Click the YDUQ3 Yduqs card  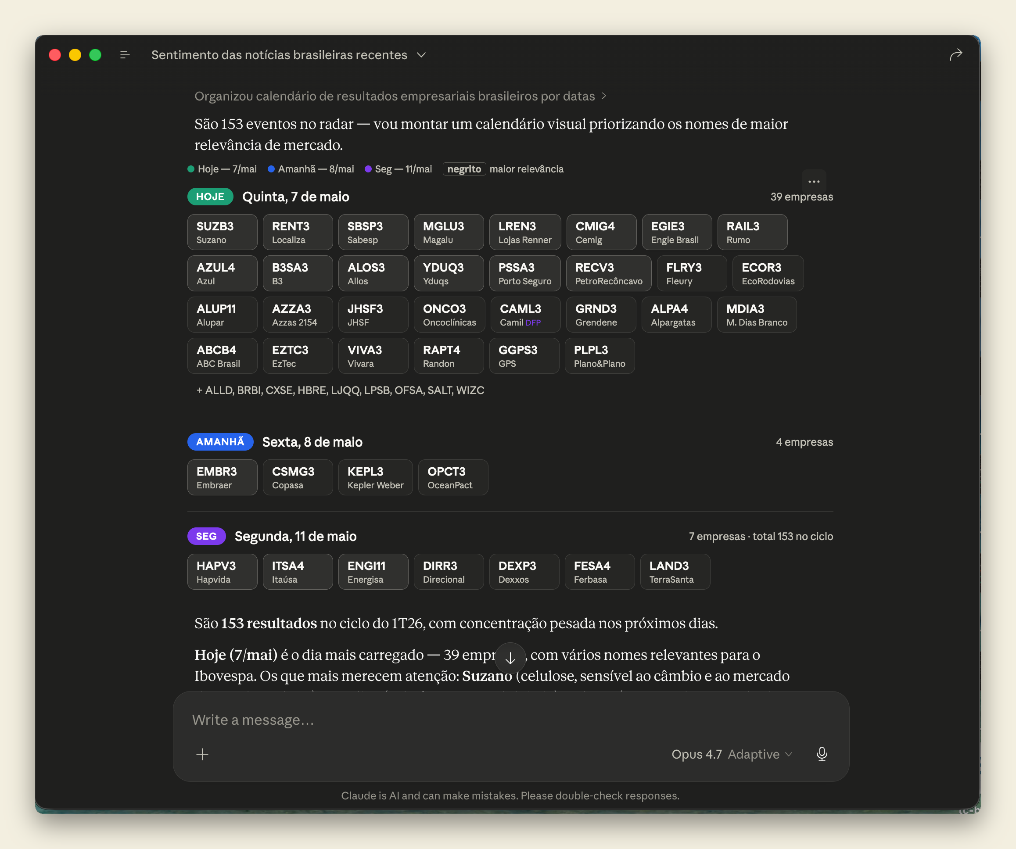click(449, 273)
